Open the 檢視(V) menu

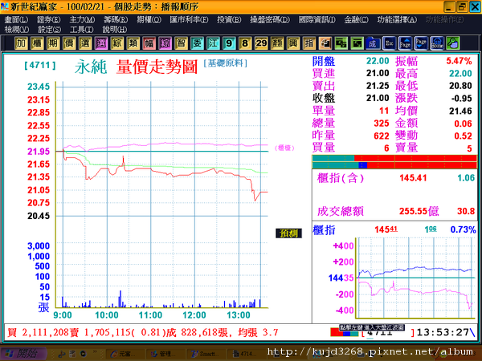tap(17, 30)
